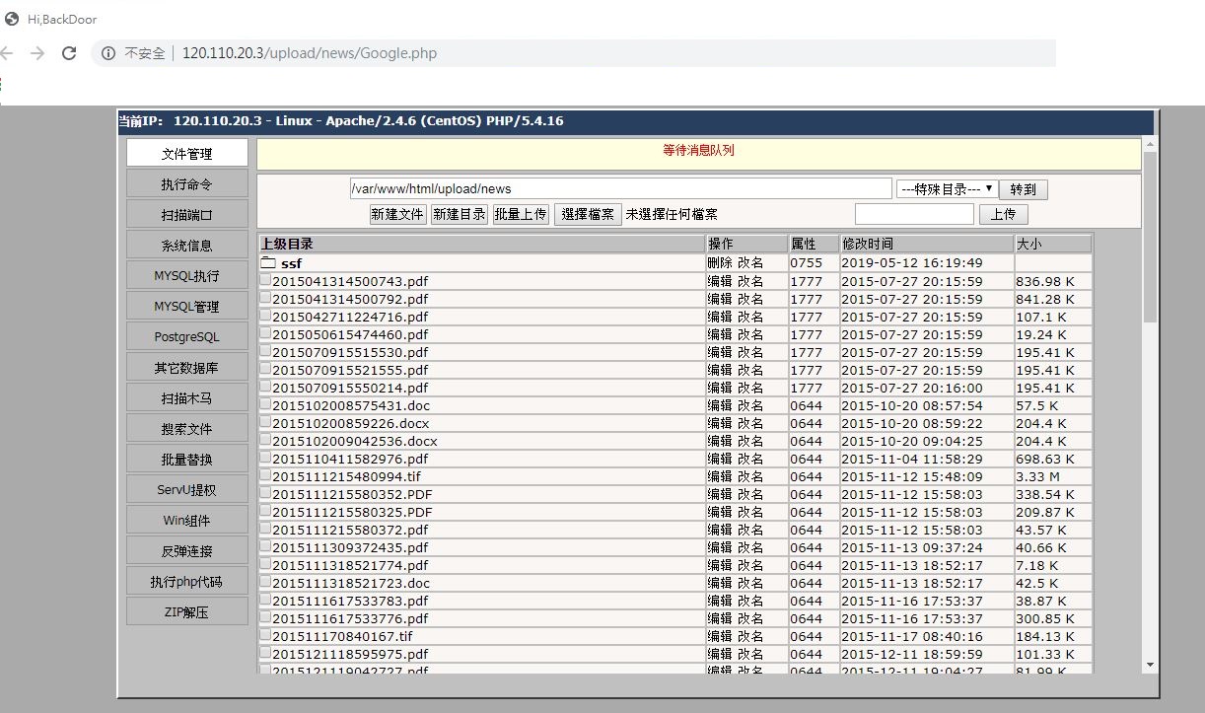This screenshot has width=1205, height=713.
Task: Click the 上级目录 link
Action: (287, 244)
